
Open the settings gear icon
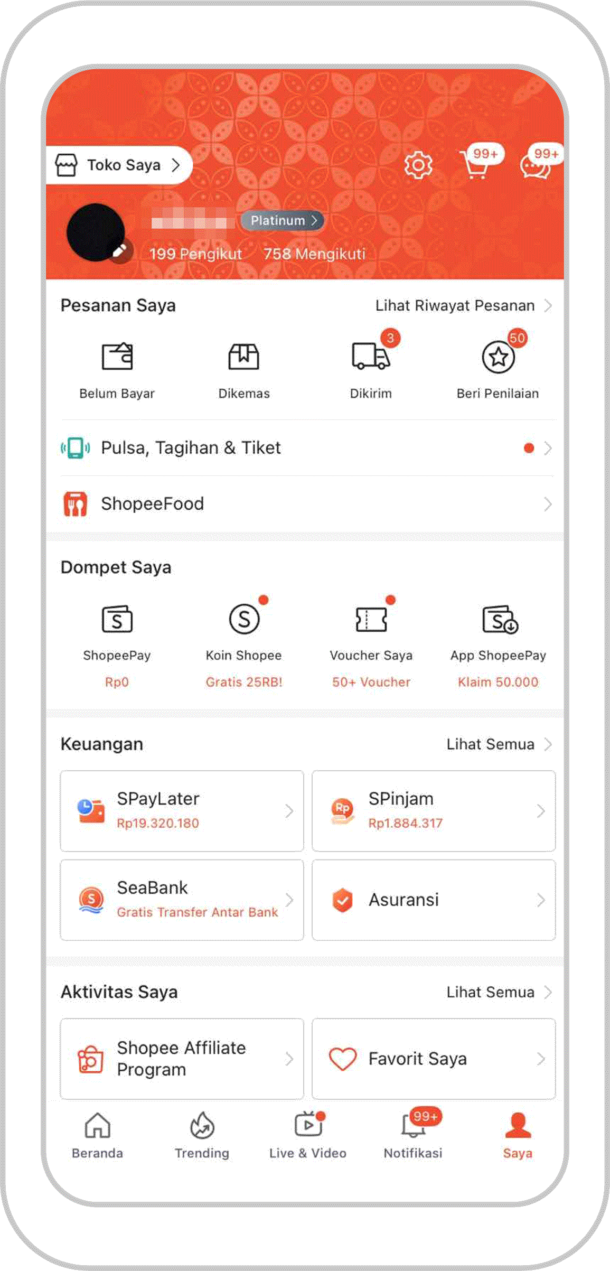(x=418, y=165)
